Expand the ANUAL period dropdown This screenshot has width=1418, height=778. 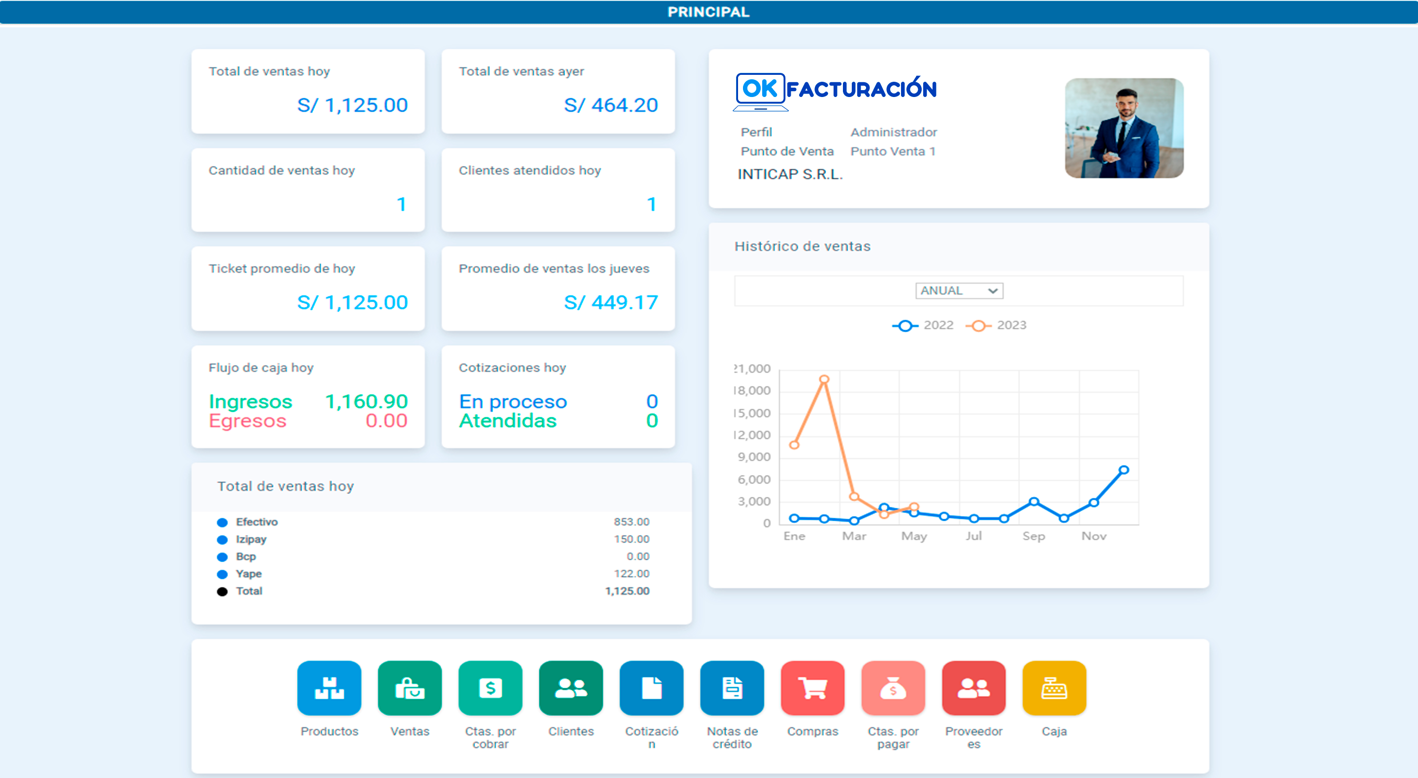[x=959, y=290]
